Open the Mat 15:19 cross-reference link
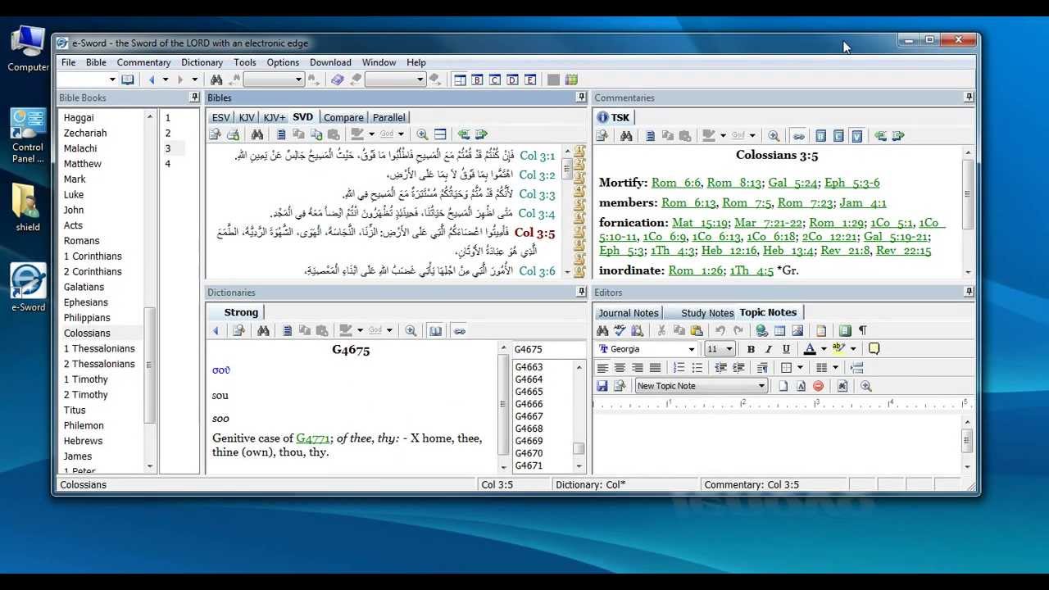Screen dimensions: 1049x590 coord(700,223)
